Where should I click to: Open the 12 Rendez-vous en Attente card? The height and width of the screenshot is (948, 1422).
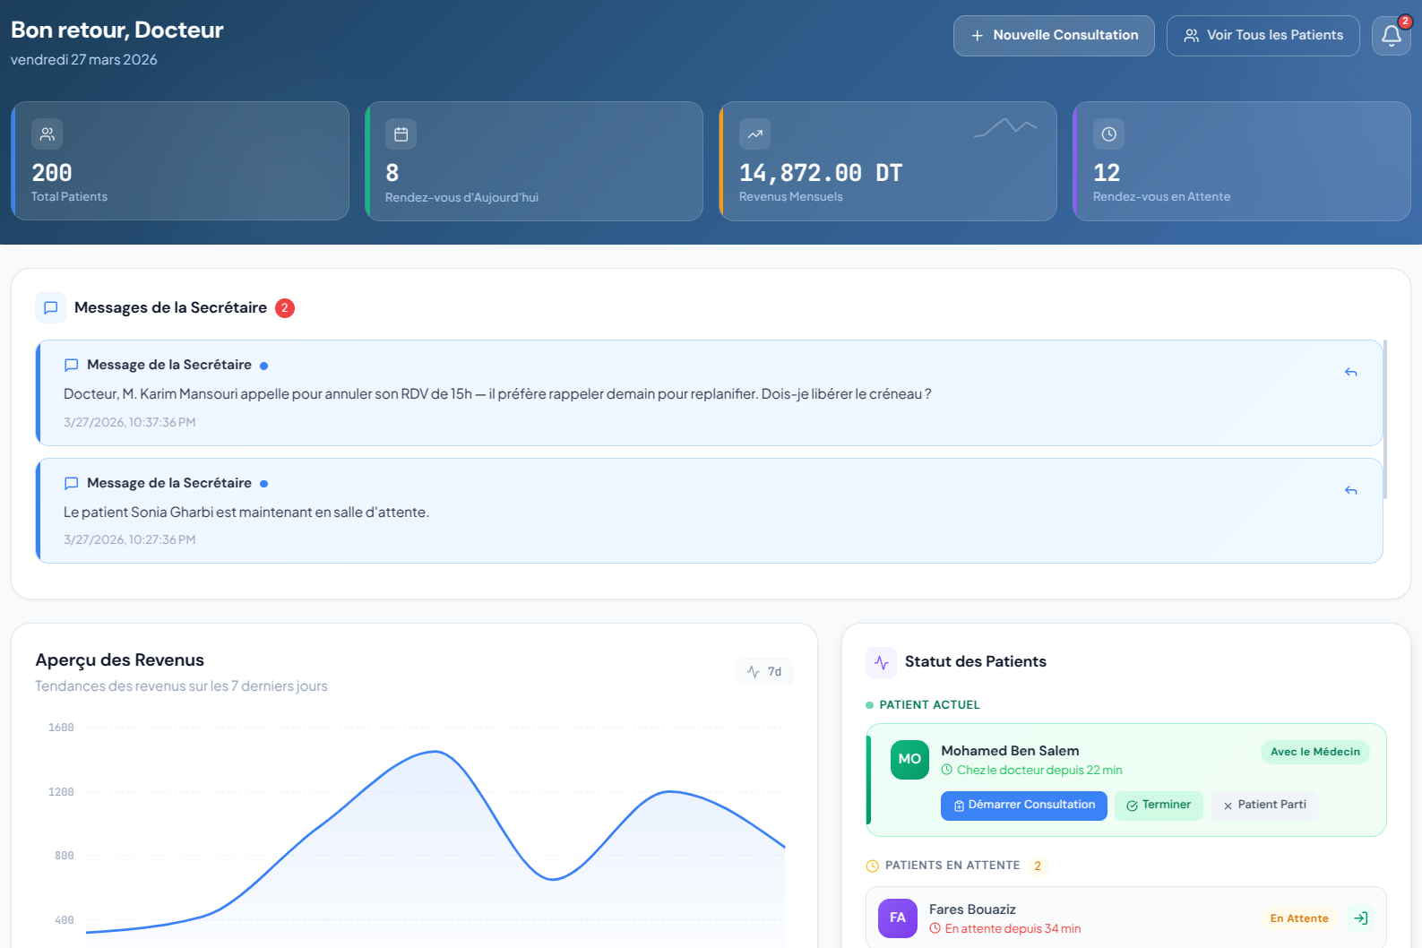click(x=1242, y=161)
